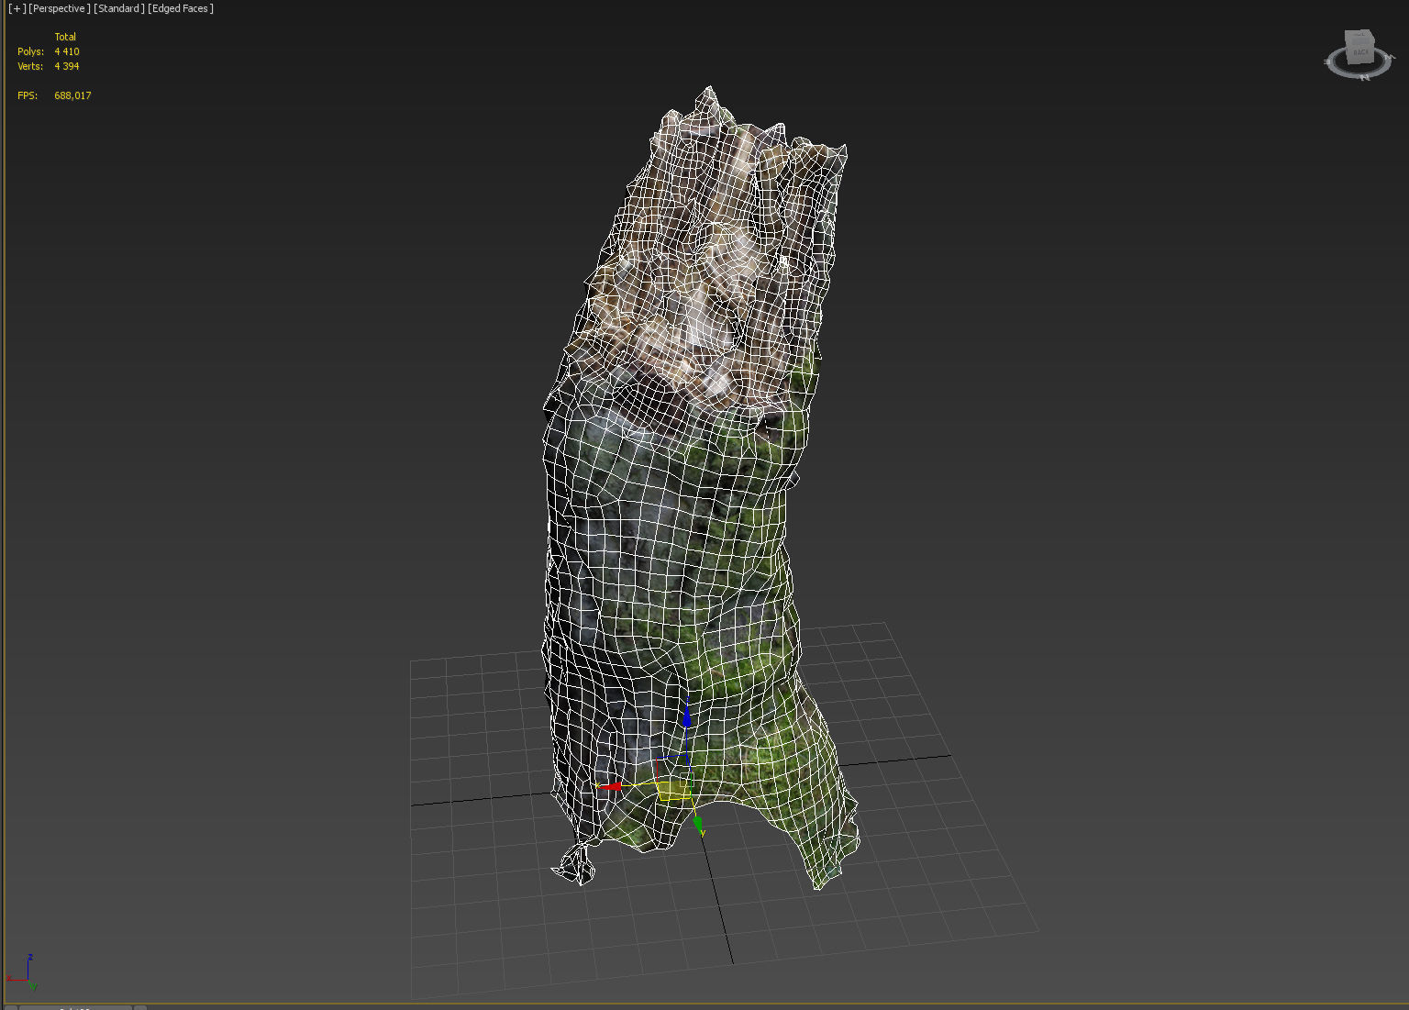This screenshot has width=1409, height=1010.
Task: Select the green Y-axis arrow of move gizmo
Action: tap(699, 825)
